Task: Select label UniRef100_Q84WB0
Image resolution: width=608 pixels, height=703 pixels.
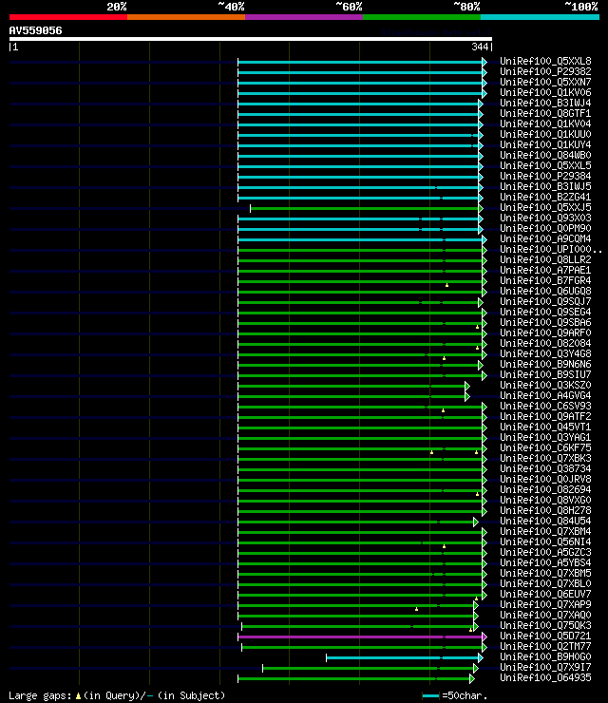Action: 545,155
